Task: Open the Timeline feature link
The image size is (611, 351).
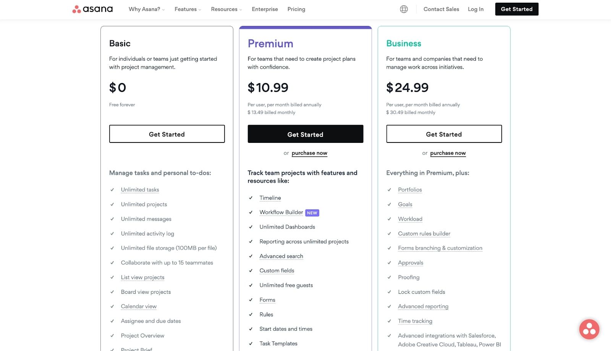Action: pos(270,198)
